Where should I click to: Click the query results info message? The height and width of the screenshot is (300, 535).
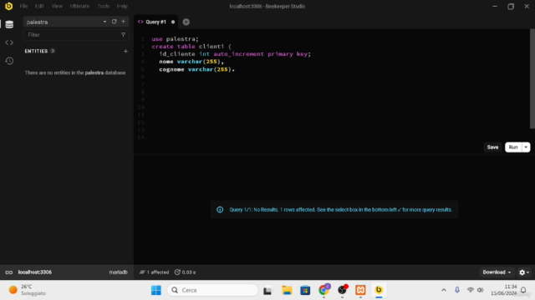pos(334,209)
